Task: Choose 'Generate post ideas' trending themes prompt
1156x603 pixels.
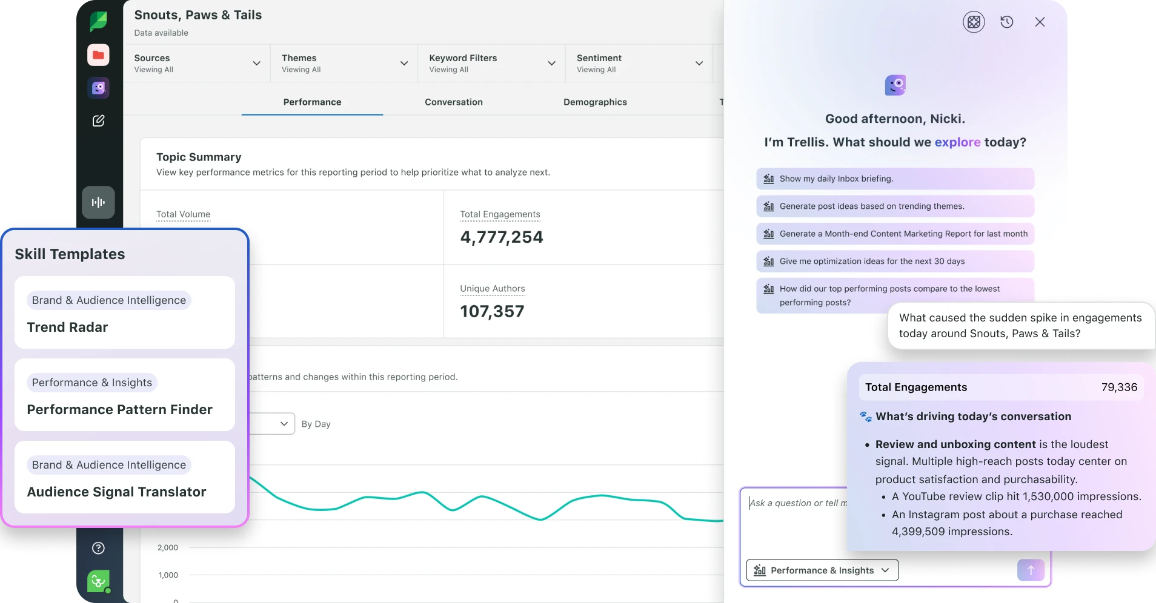Action: [895, 206]
